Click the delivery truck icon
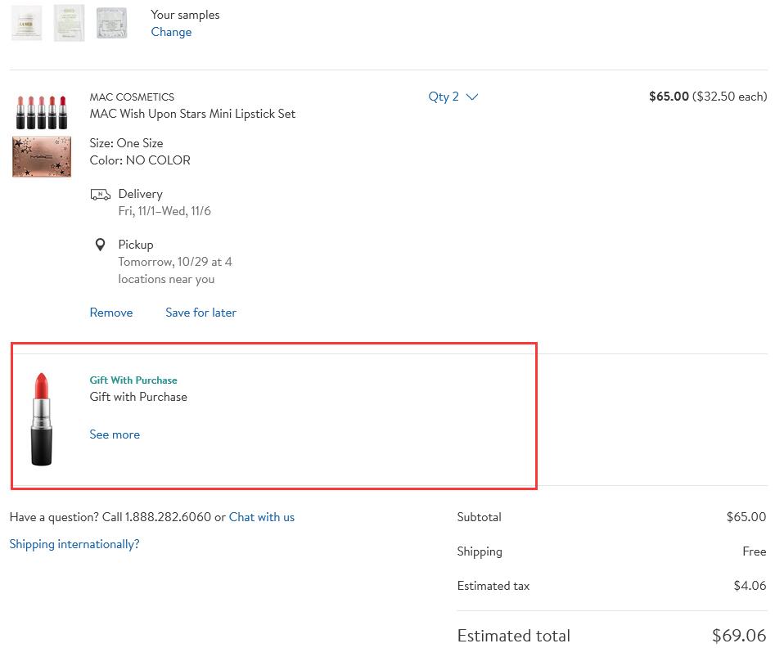 point(101,195)
